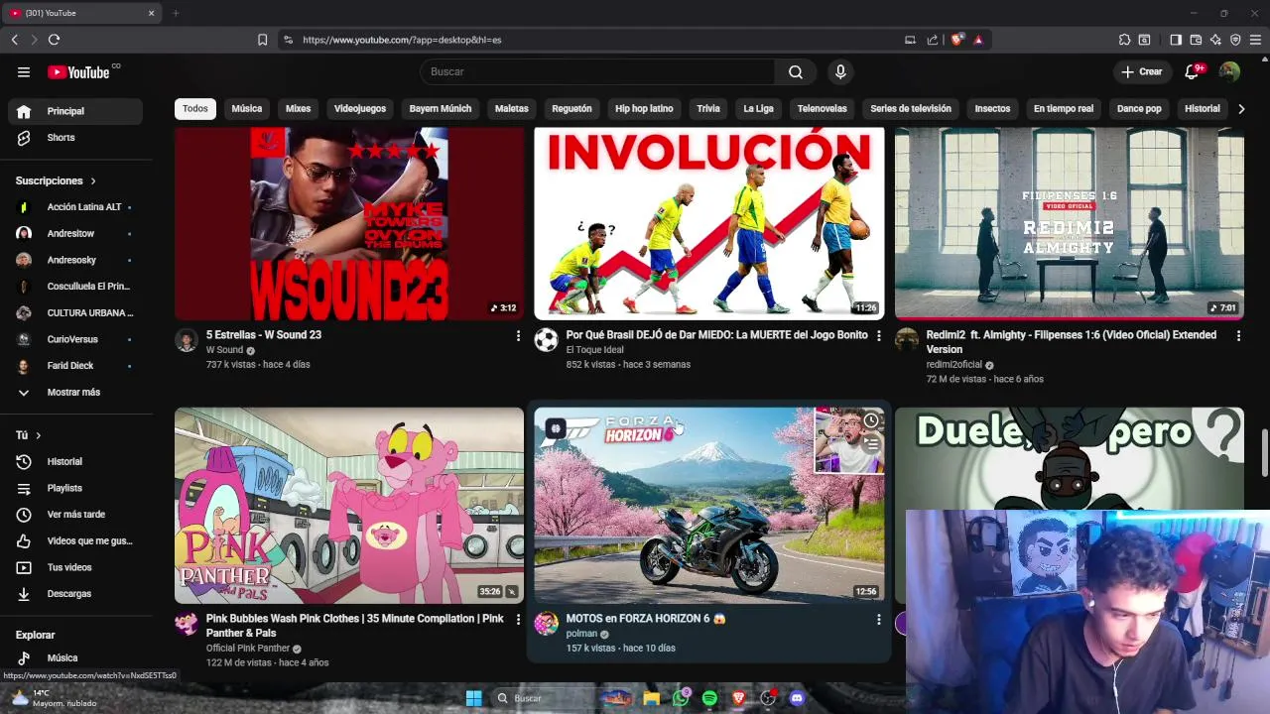
Task: Select the Todos filter chip
Action: point(195,109)
